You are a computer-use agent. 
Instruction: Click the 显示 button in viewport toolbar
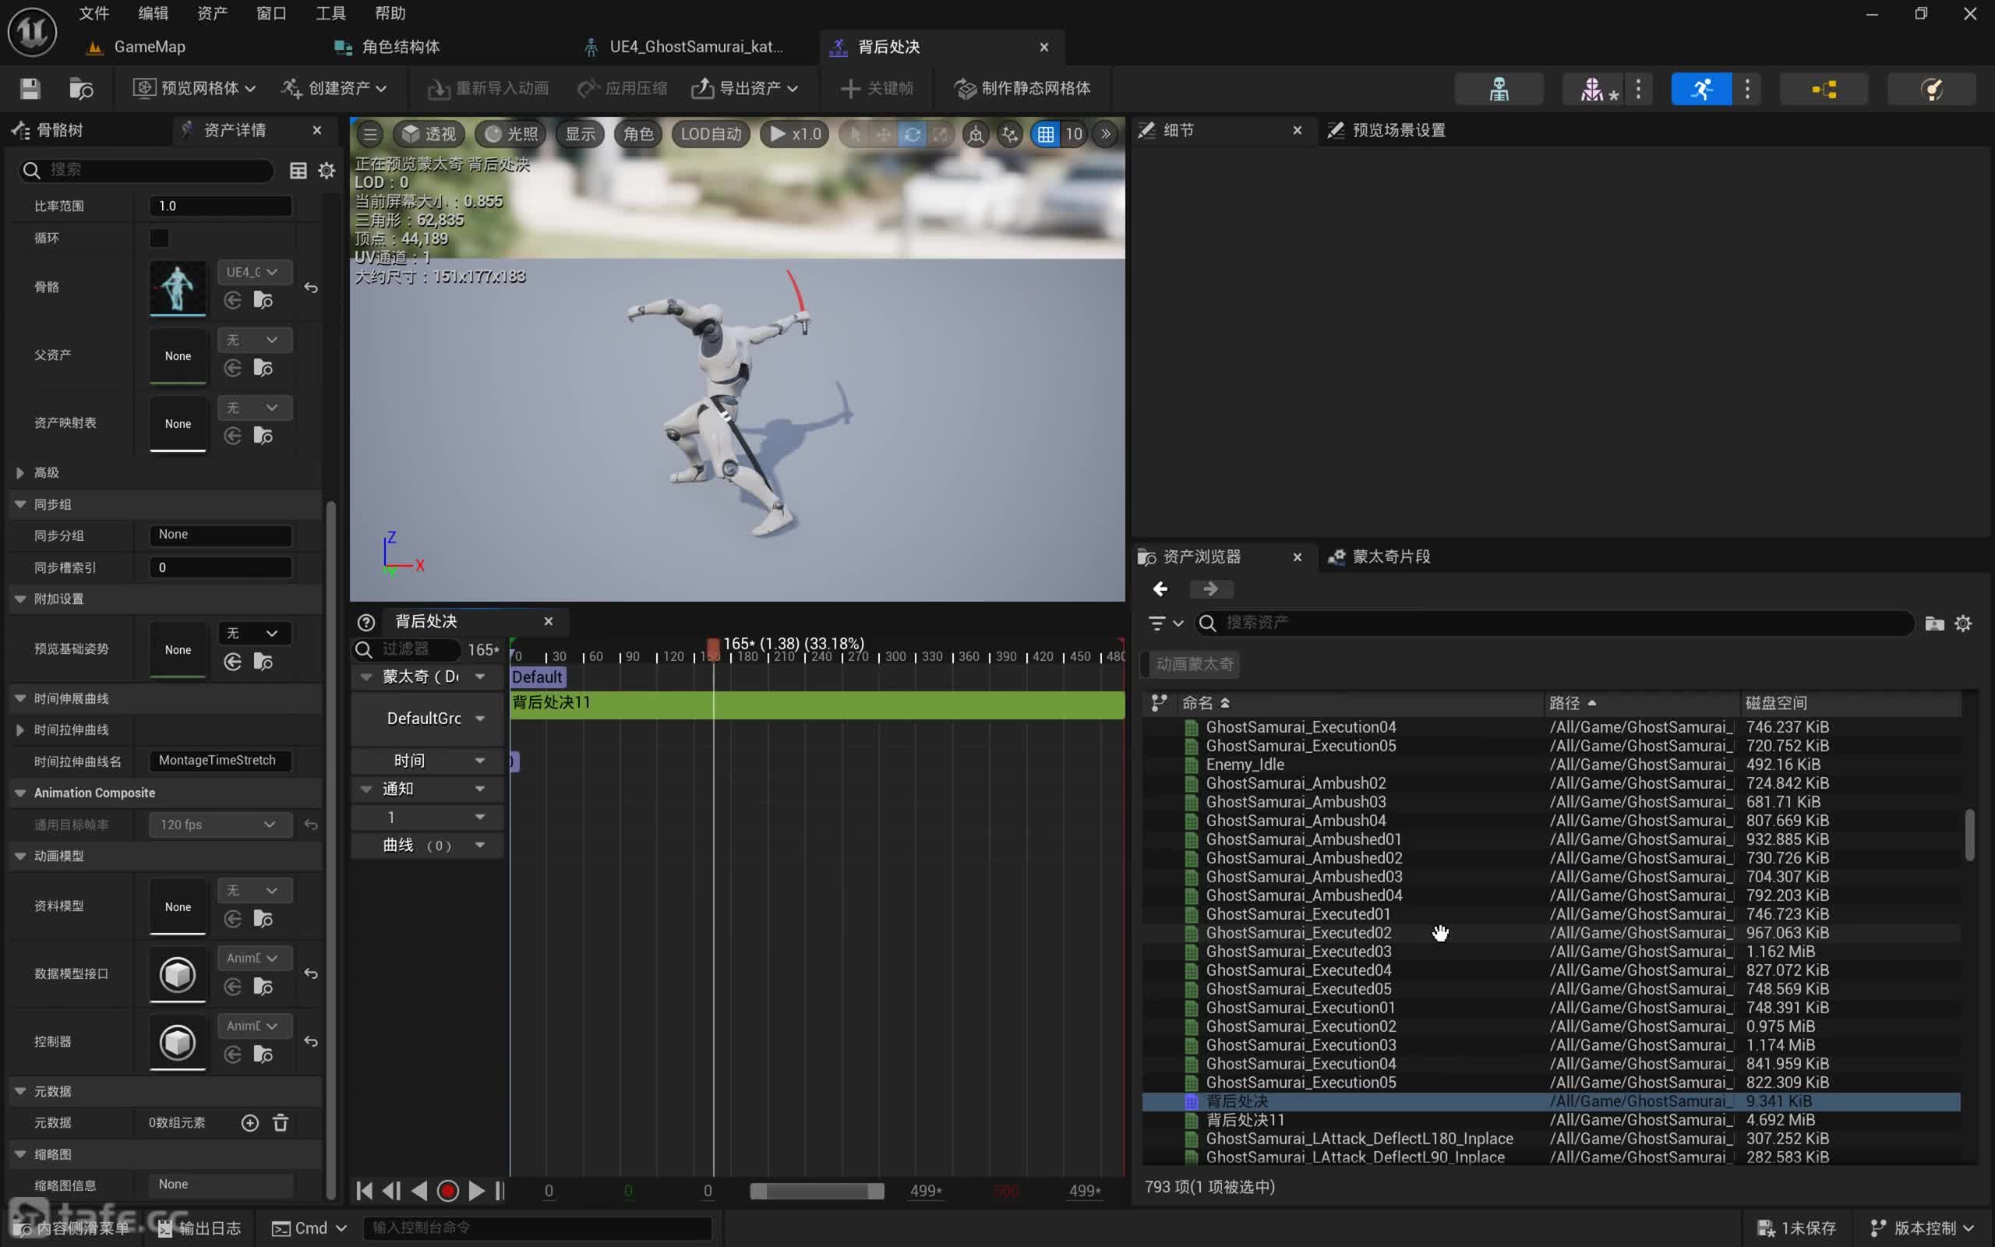(x=581, y=133)
